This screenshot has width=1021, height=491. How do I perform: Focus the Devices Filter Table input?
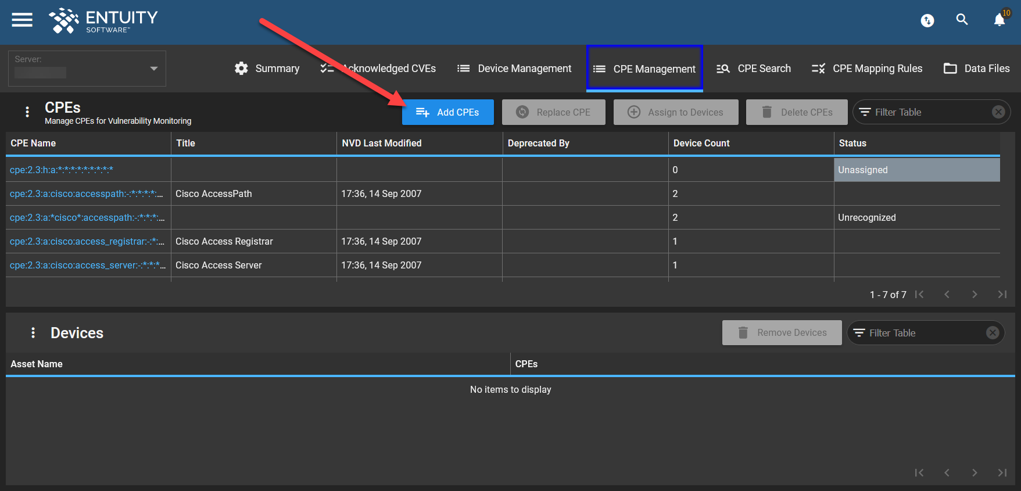coord(925,333)
